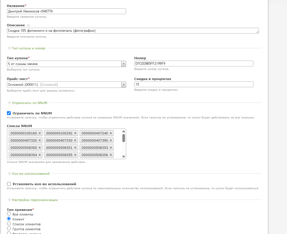Viewport: 287px width, 234px height.
Task: Enable Установить кол-во использований checkbox
Action: 9,184
